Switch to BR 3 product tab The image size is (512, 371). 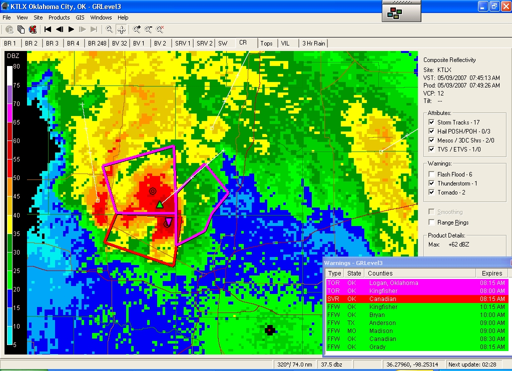(x=52, y=43)
